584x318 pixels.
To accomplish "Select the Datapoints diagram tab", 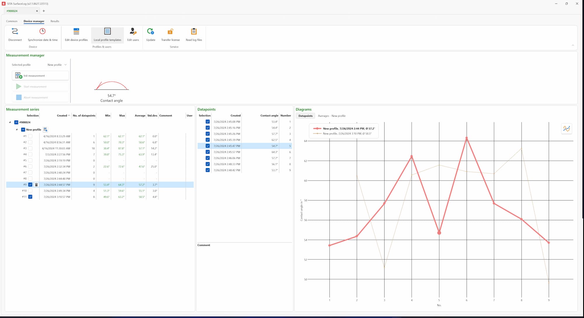I will 305,116.
